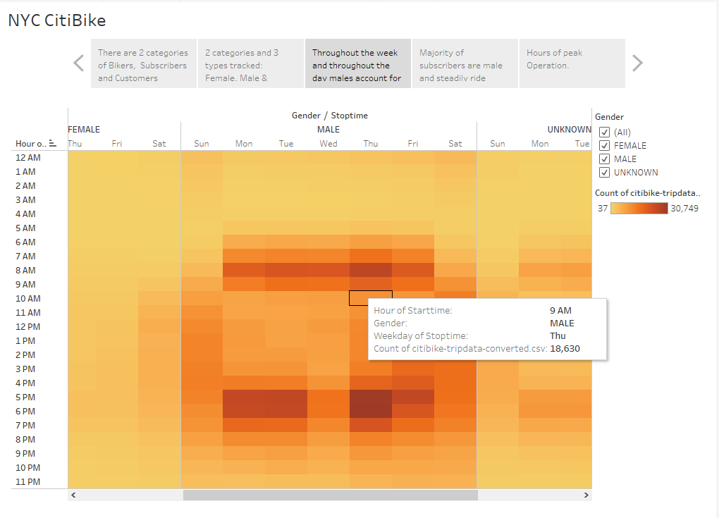Click the Mon column header under UNKNOWN
The image size is (719, 518).
[x=540, y=144]
